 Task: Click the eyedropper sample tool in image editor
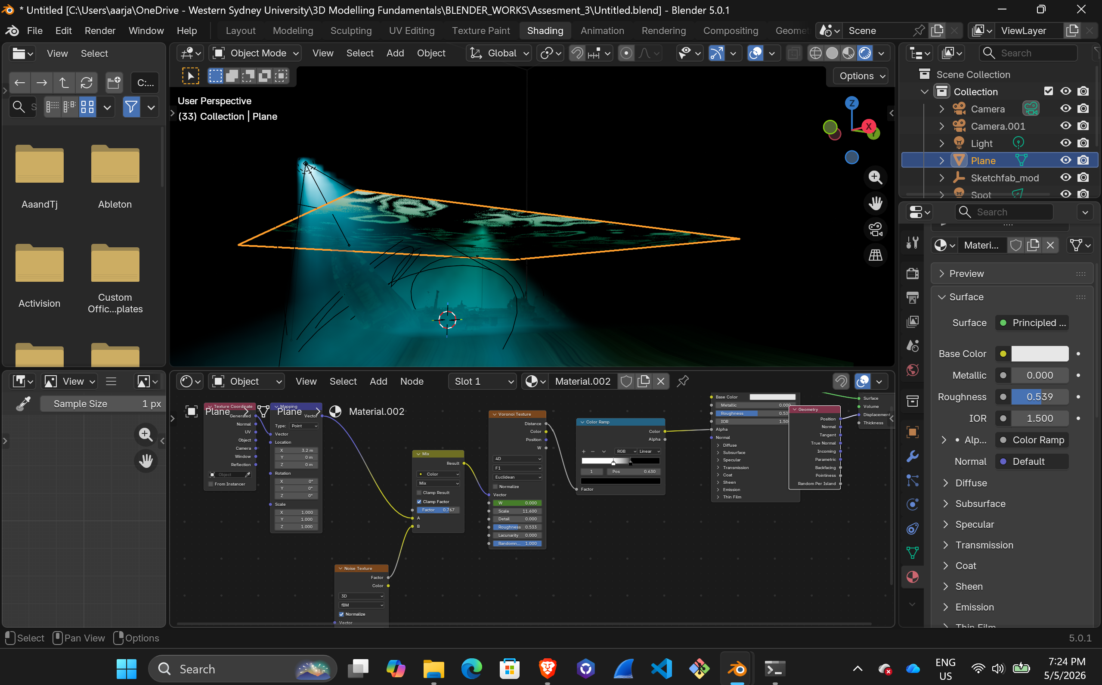[x=23, y=404]
